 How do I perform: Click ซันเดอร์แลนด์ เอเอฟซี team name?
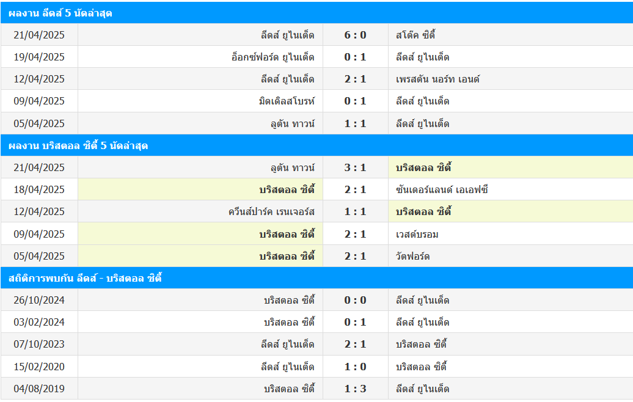442,190
